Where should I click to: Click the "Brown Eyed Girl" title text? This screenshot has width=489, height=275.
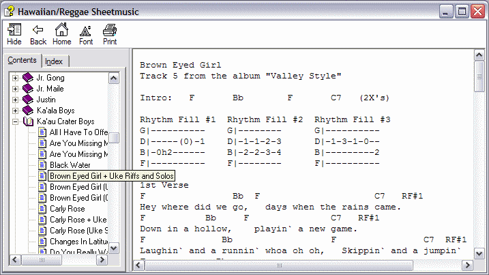(181, 65)
